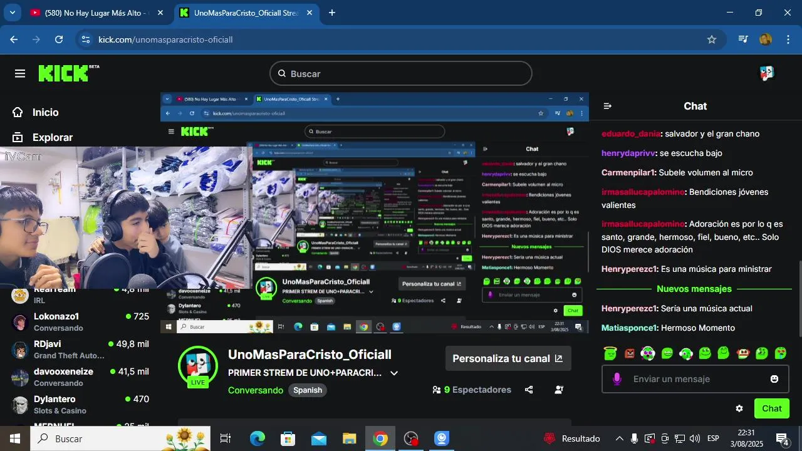Expand the stream title chevron
Screen dimensions: 802x451
pyautogui.click(x=394, y=373)
